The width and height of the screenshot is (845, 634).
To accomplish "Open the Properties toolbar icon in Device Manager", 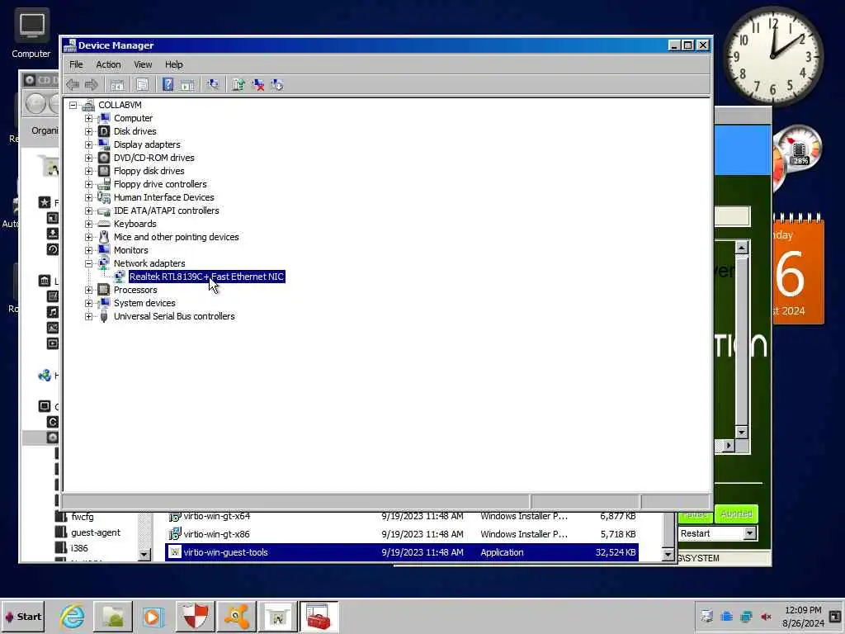I will [142, 85].
